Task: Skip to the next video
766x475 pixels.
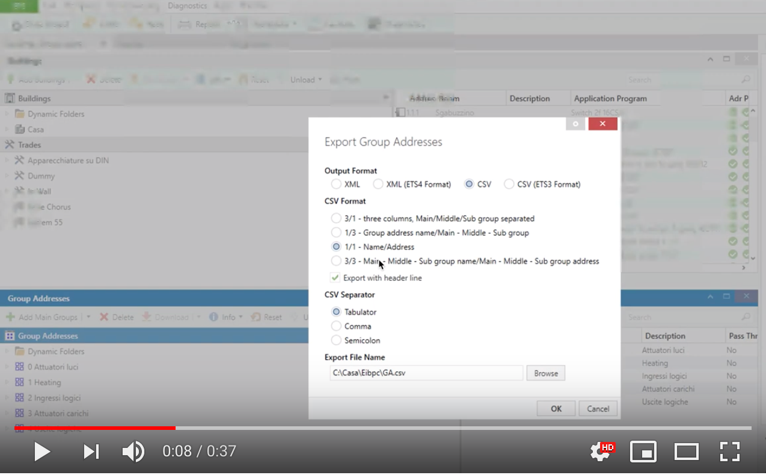Action: [x=91, y=452]
